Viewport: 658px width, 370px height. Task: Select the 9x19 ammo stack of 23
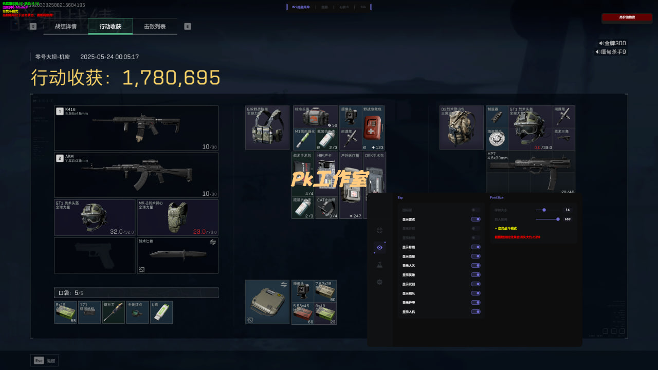pos(325,313)
